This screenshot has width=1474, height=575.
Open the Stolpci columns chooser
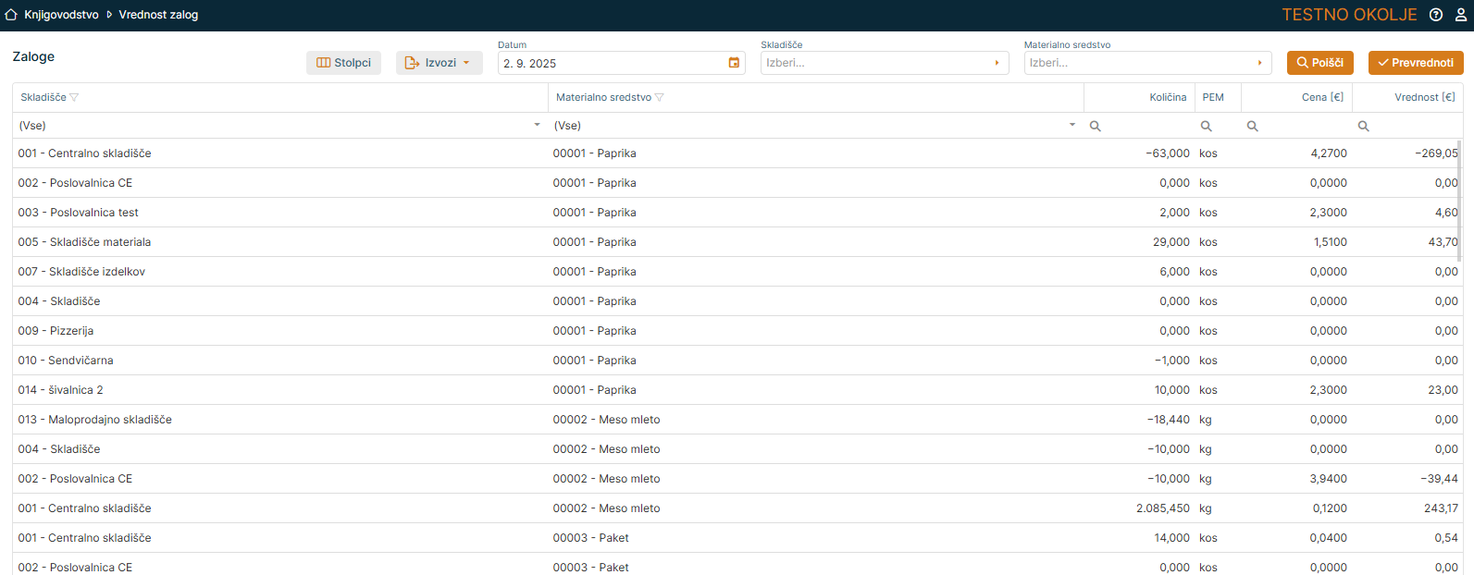pos(344,63)
